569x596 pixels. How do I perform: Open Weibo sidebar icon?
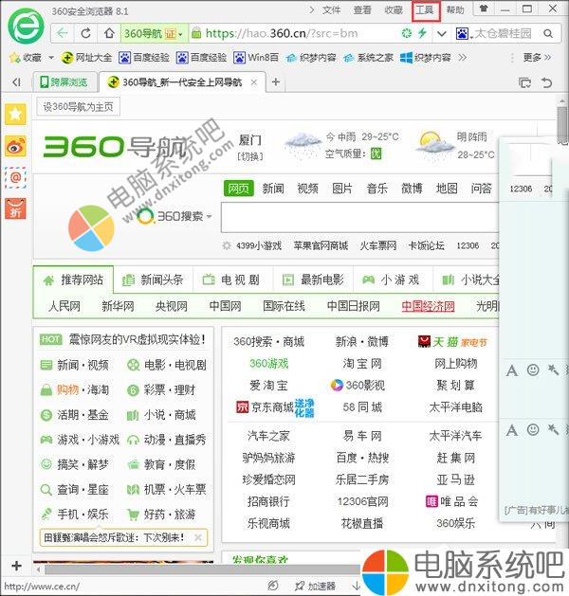15,146
